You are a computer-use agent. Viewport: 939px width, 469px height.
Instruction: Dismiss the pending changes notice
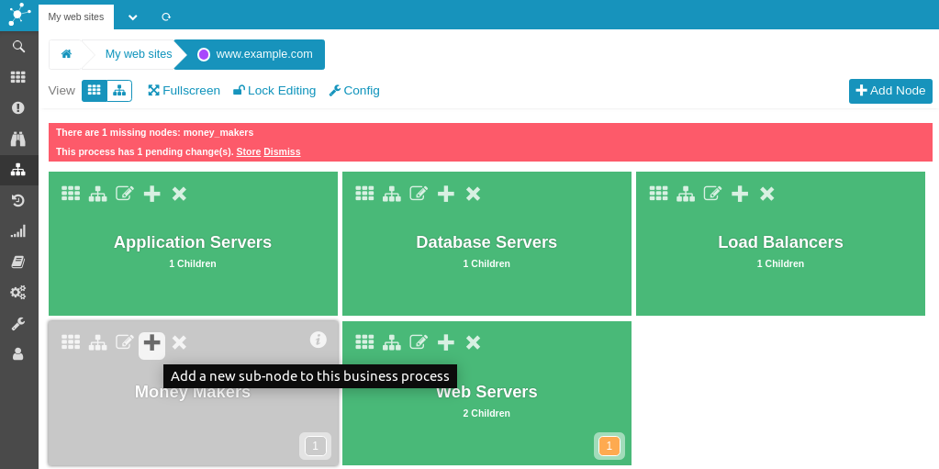coord(282,152)
